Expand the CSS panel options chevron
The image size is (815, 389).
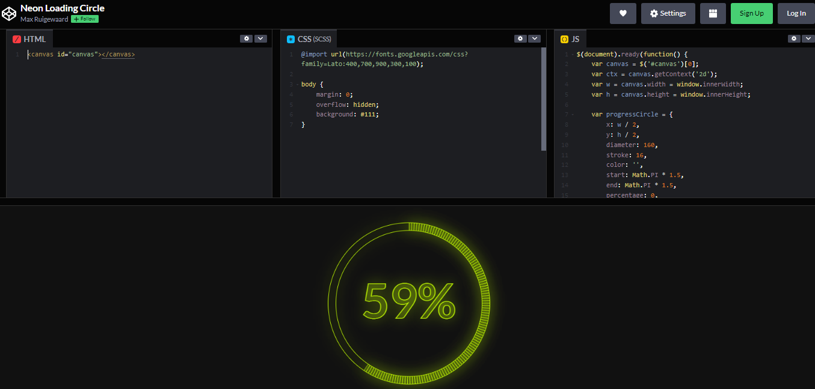pos(534,38)
